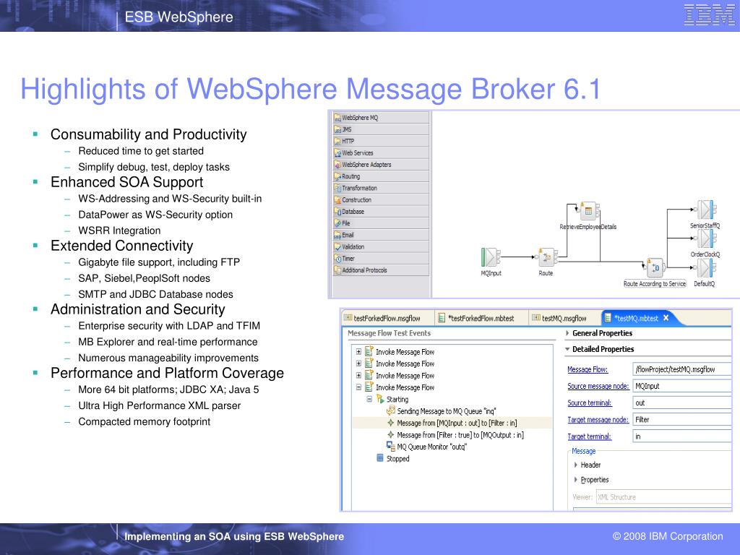Switch to the testMQ.msgflow tab
The height and width of the screenshot is (555, 740).
click(564, 318)
